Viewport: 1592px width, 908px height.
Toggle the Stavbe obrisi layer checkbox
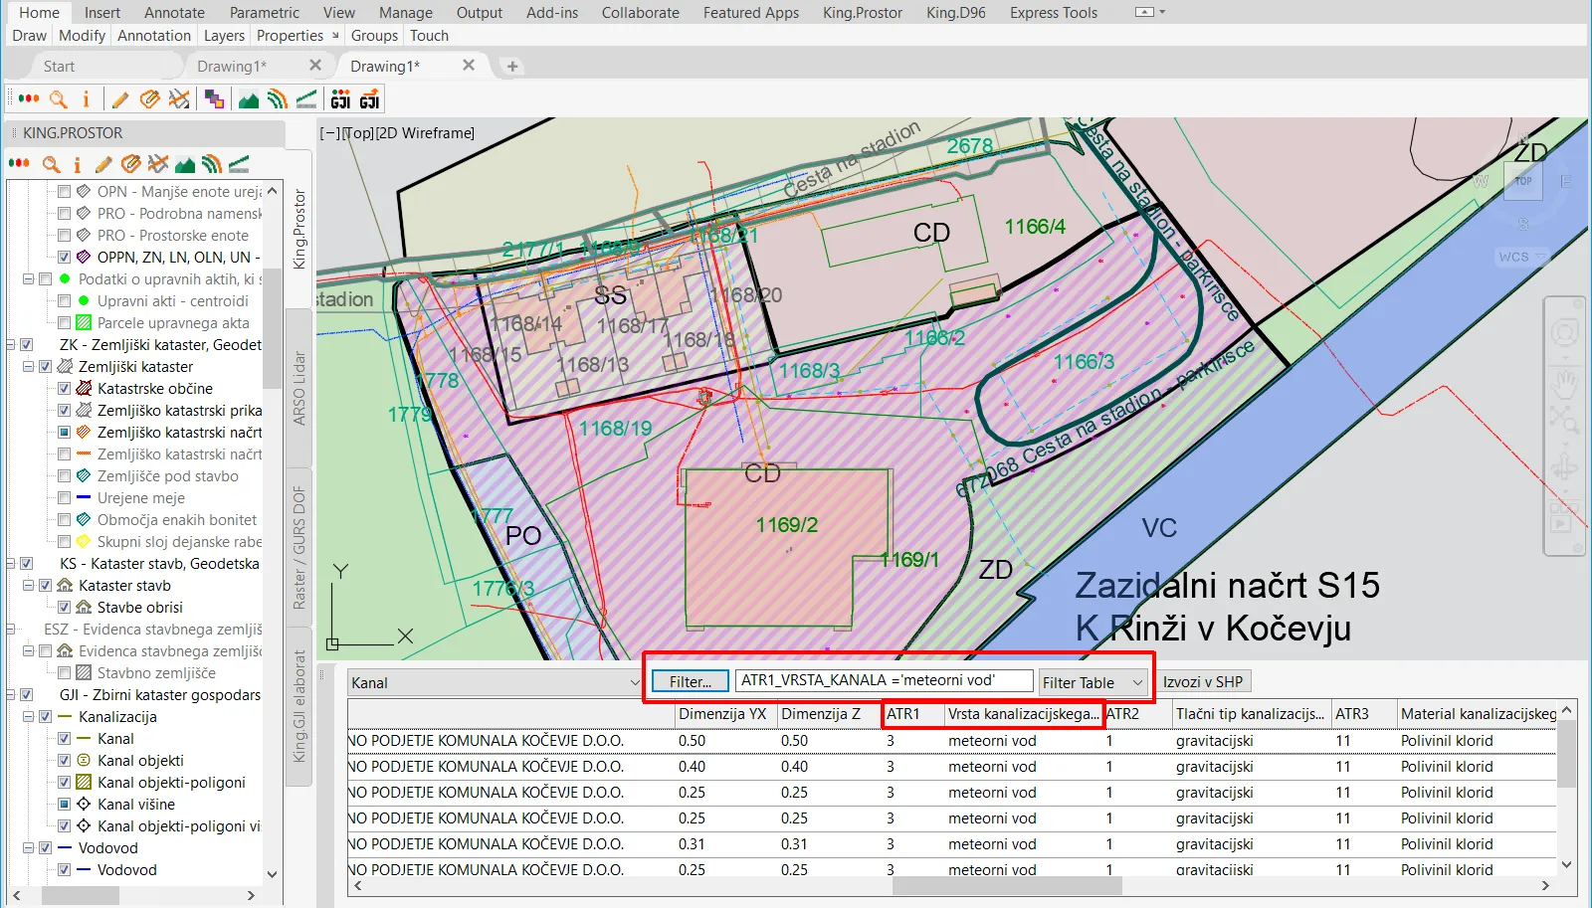(64, 608)
